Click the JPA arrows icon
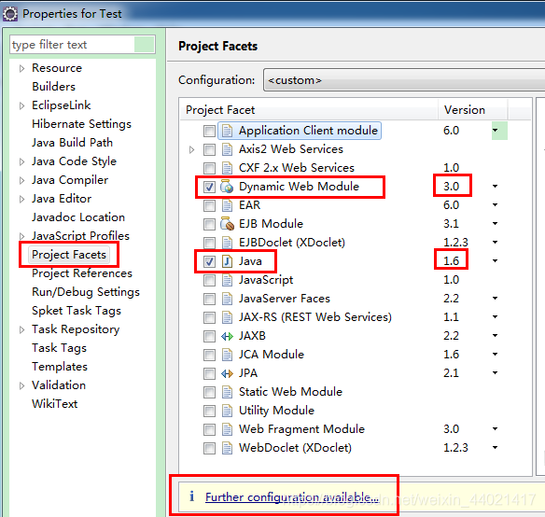545x517 pixels. 227,373
